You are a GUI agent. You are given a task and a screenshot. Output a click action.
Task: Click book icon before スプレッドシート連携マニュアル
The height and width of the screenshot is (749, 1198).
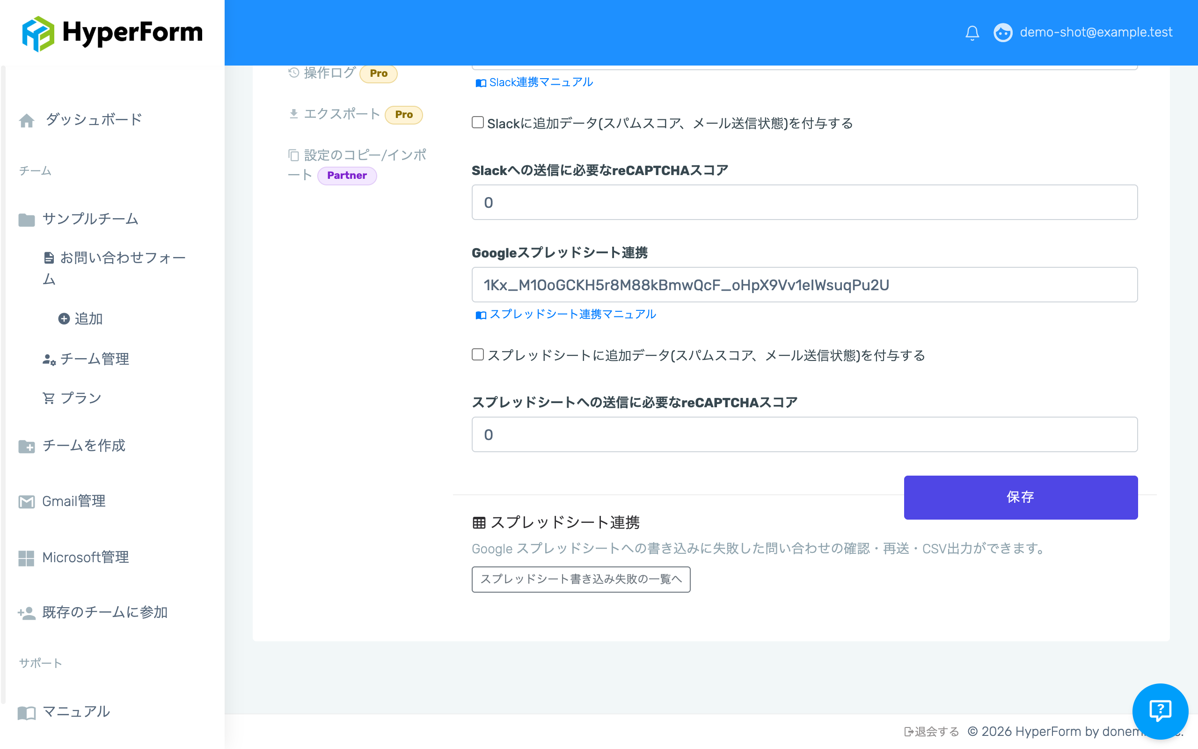(x=481, y=315)
